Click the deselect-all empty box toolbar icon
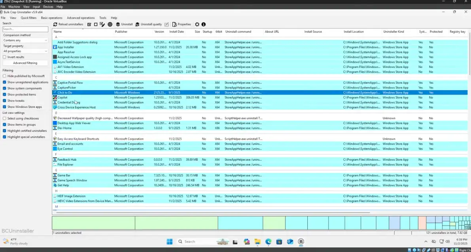The width and height of the screenshot is (471, 252). coord(96,24)
